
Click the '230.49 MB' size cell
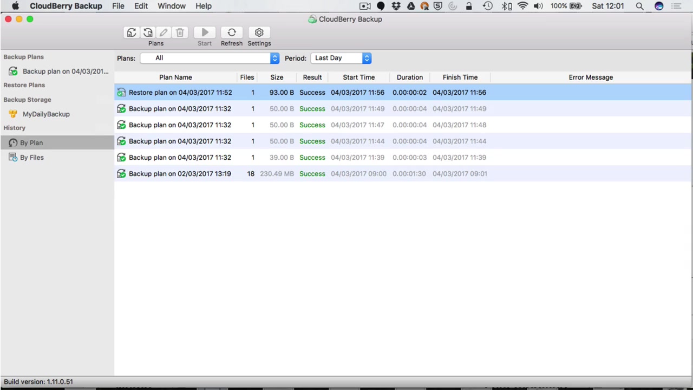coord(277,174)
